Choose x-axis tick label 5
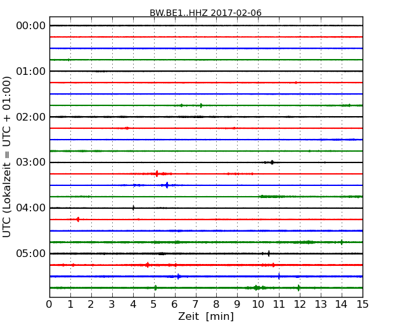The height and width of the screenshot is (330, 412). [153, 305]
